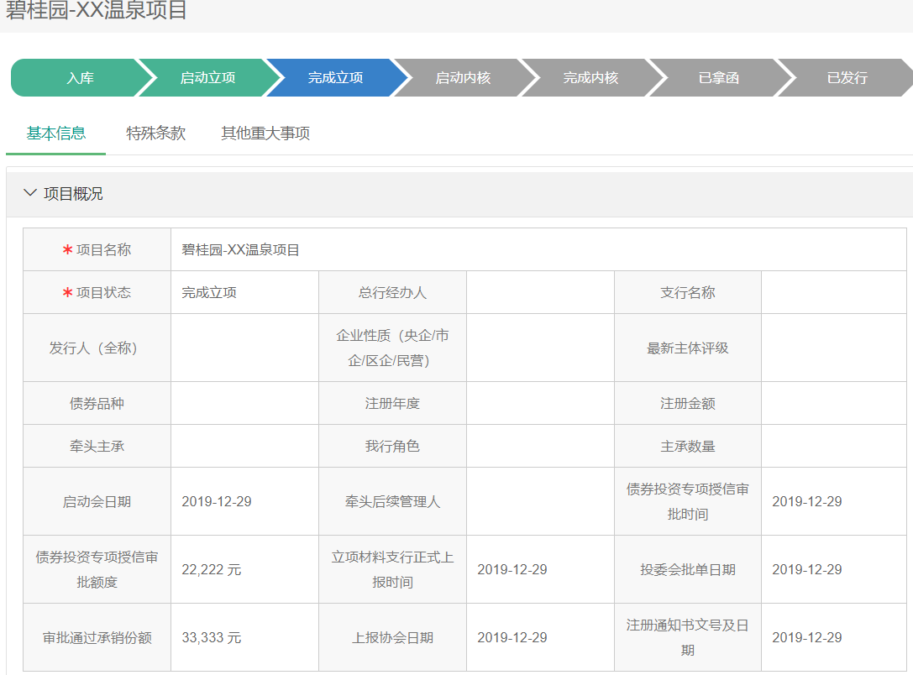Click the empty 我行角色 field
Viewport: 913px width, 675px height.
(540, 446)
